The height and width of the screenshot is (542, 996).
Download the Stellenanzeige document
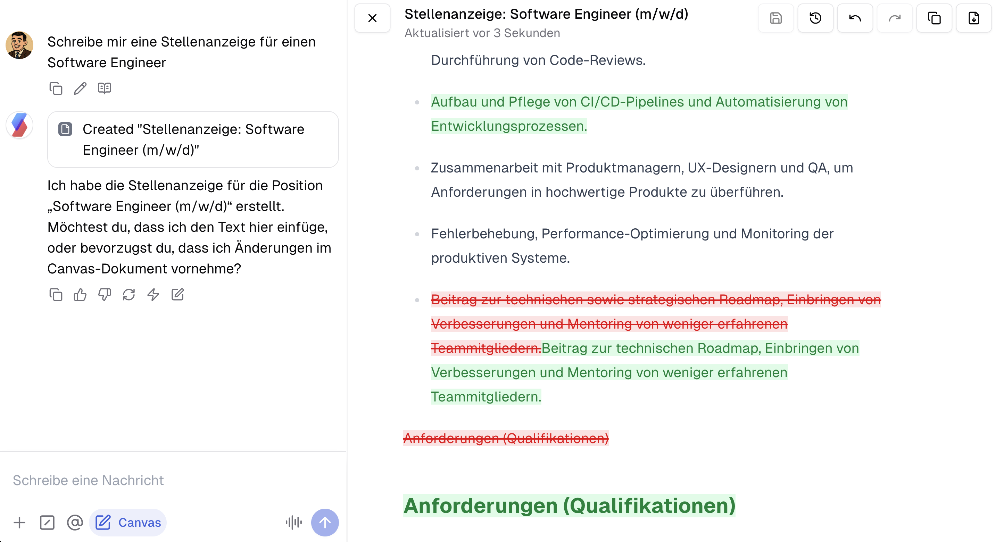[974, 18]
